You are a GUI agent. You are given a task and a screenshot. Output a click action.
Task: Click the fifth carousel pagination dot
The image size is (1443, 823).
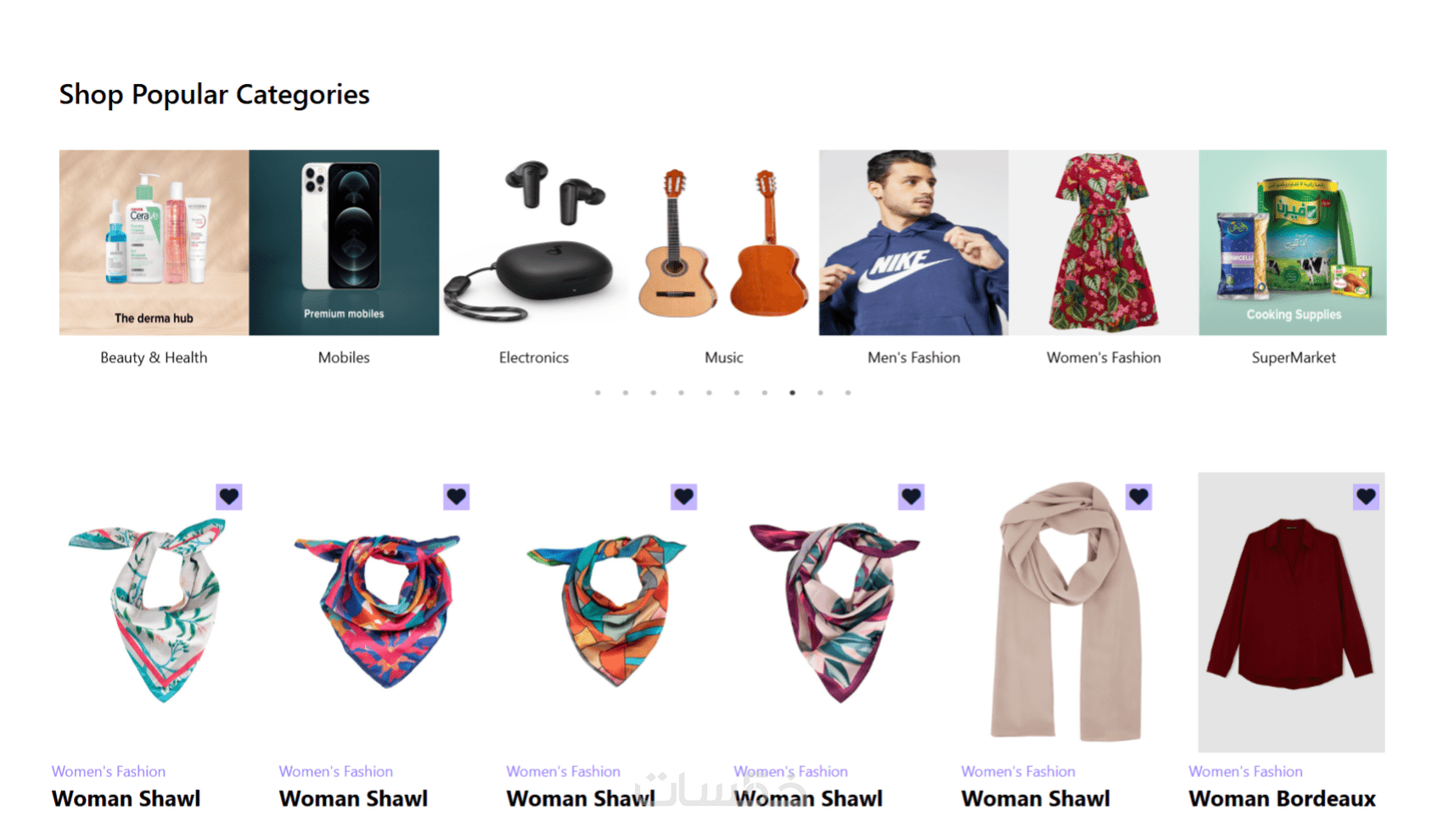point(710,393)
